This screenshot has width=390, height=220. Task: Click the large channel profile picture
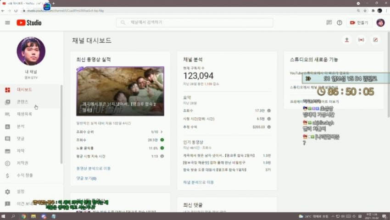[31, 51]
